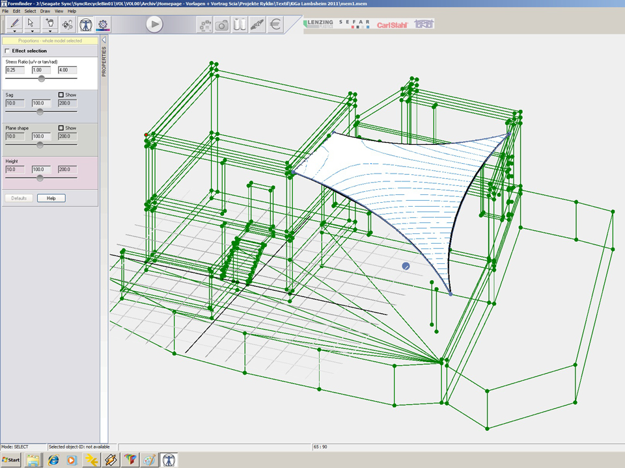The height and width of the screenshot is (468, 625).
Task: Open the Euro cost estimate icon
Action: click(275, 25)
